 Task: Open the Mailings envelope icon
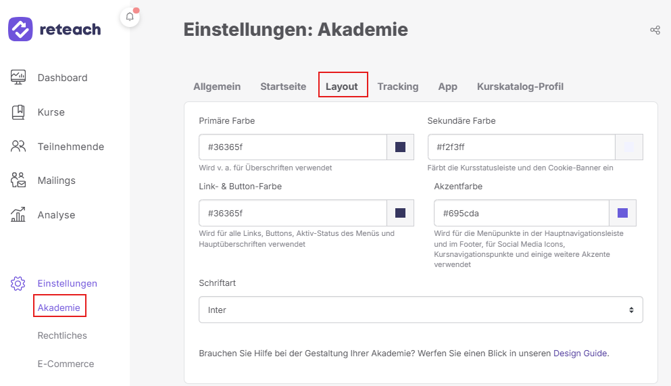[18, 180]
